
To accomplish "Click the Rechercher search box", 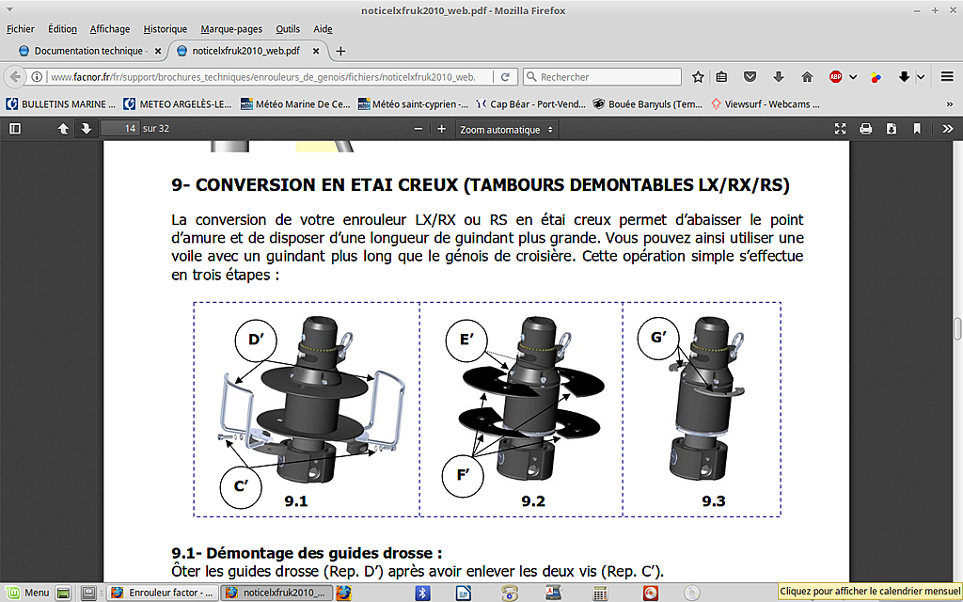I will click(602, 77).
